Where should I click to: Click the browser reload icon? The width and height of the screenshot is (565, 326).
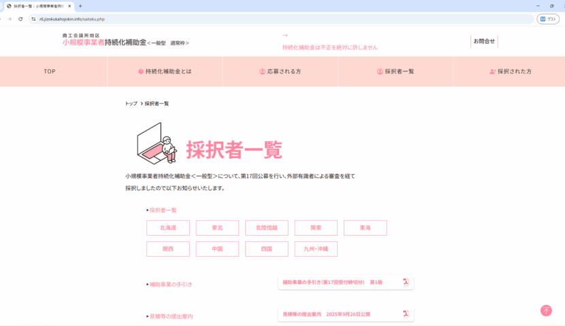coord(20,19)
